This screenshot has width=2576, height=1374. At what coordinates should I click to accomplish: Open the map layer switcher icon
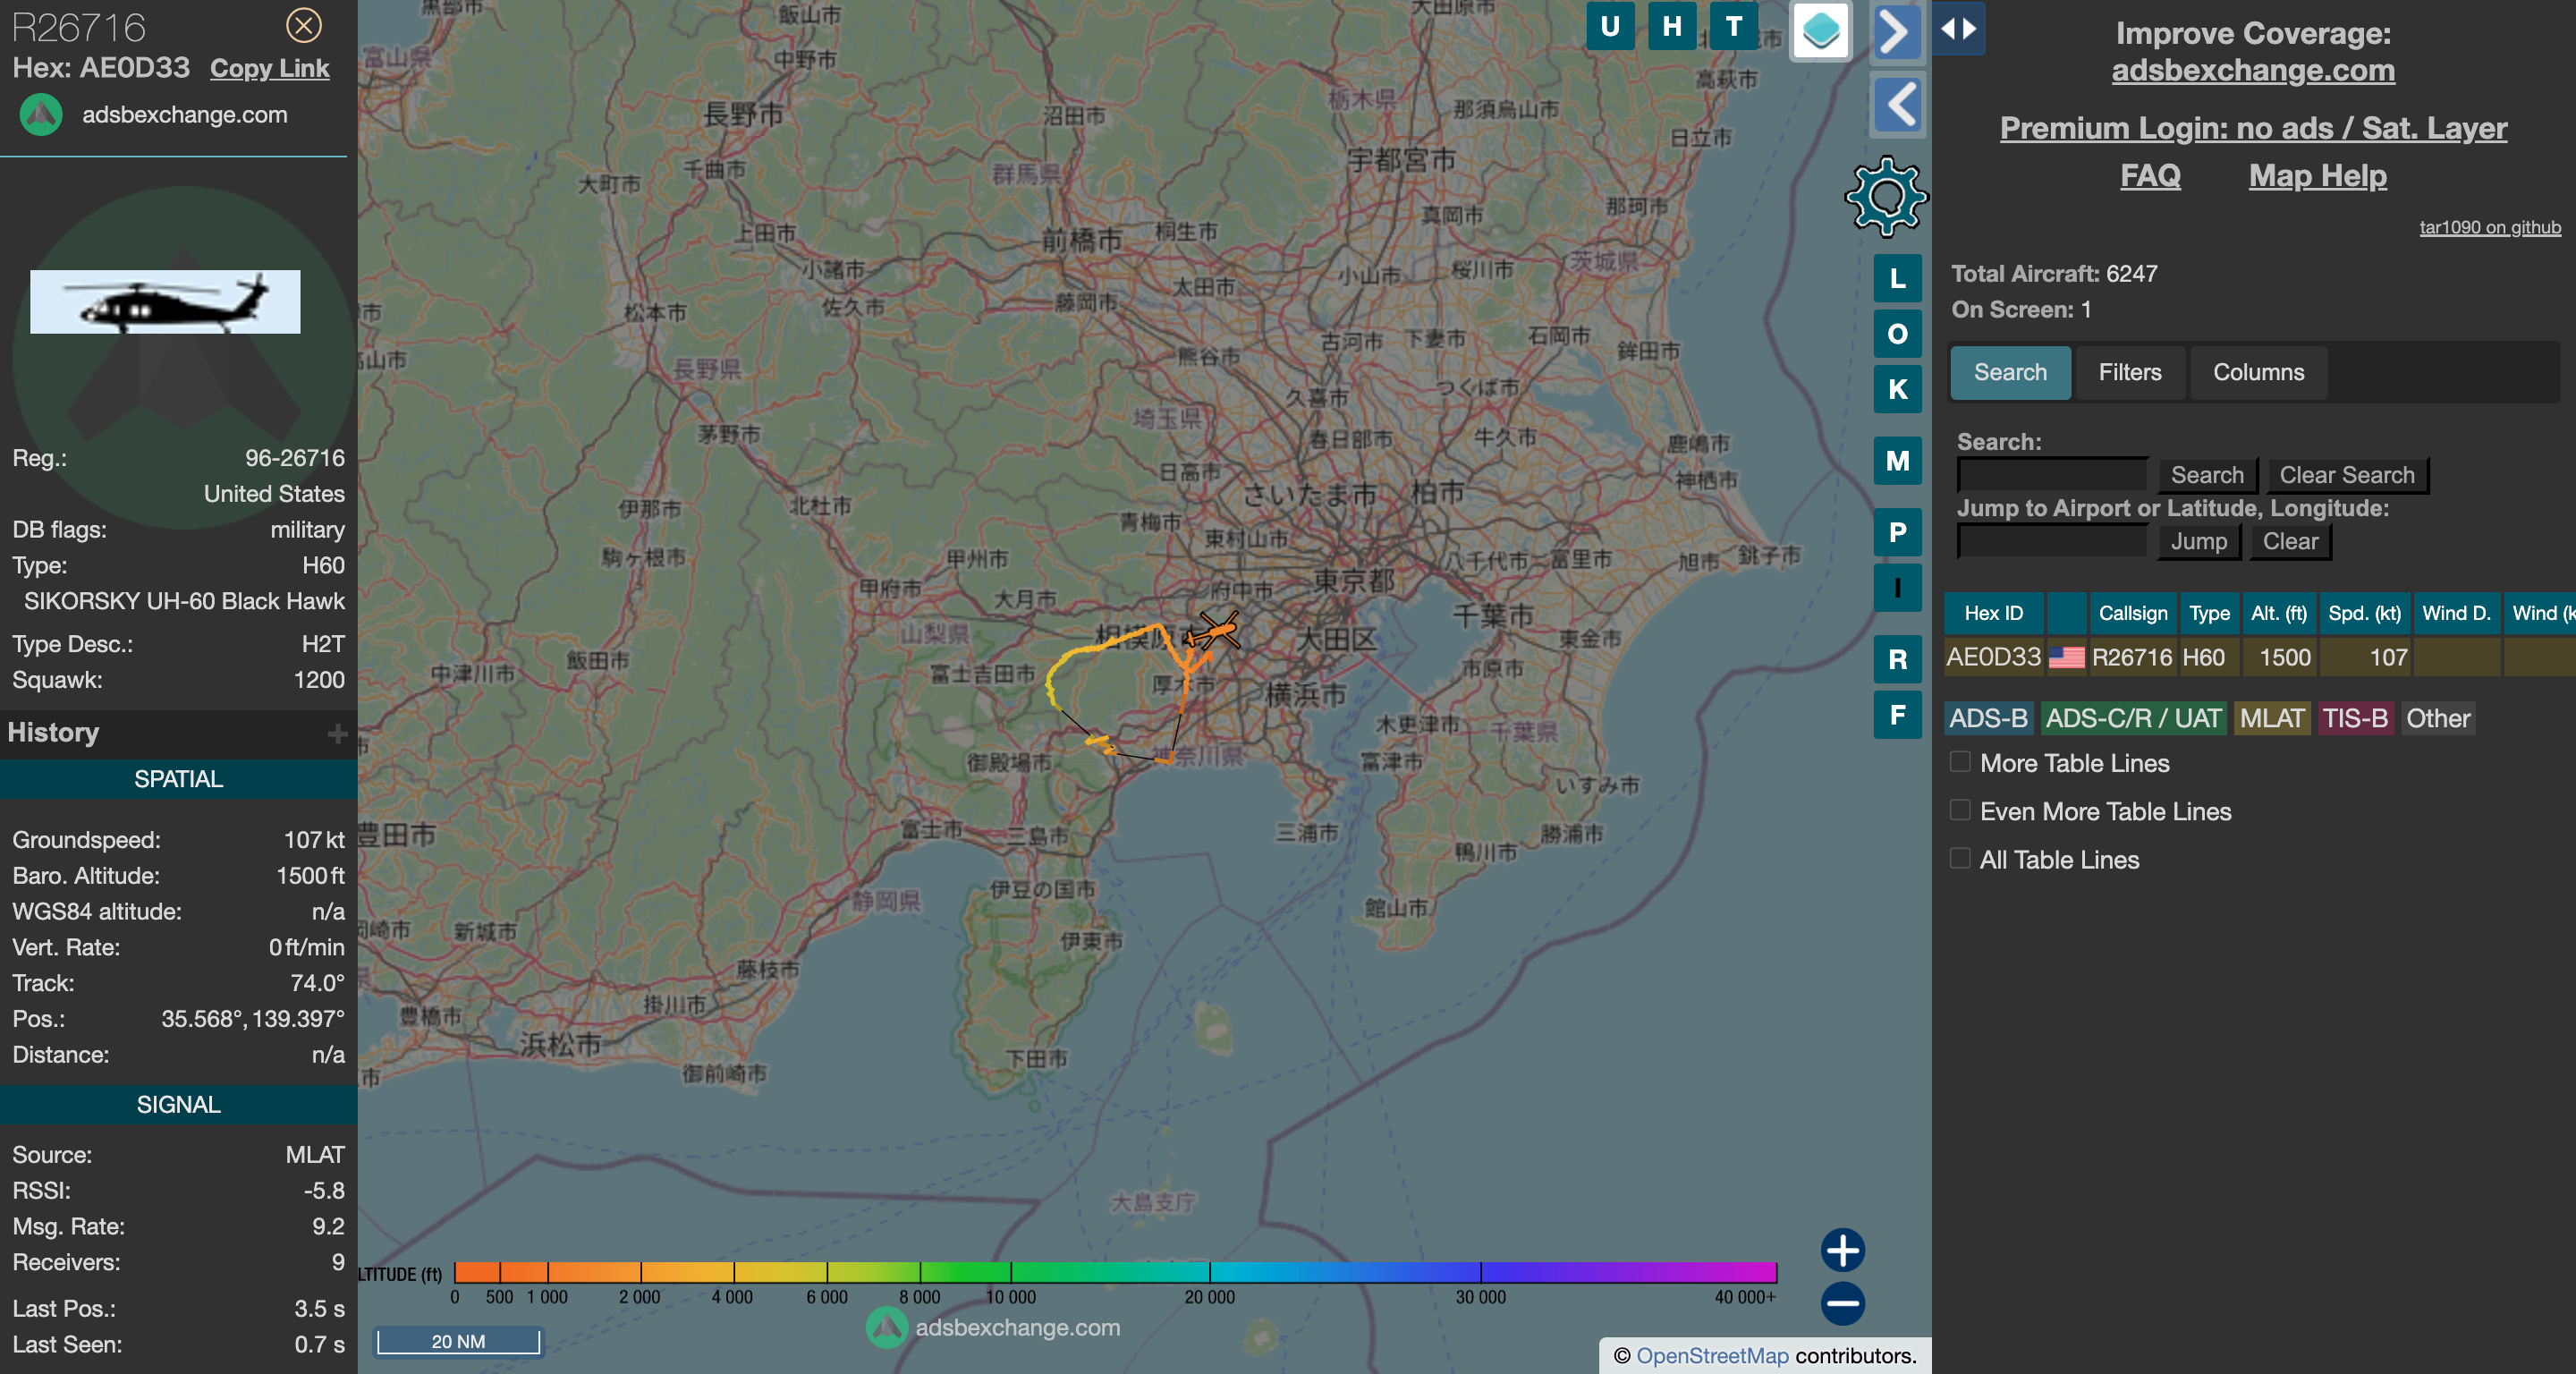click(x=1820, y=31)
